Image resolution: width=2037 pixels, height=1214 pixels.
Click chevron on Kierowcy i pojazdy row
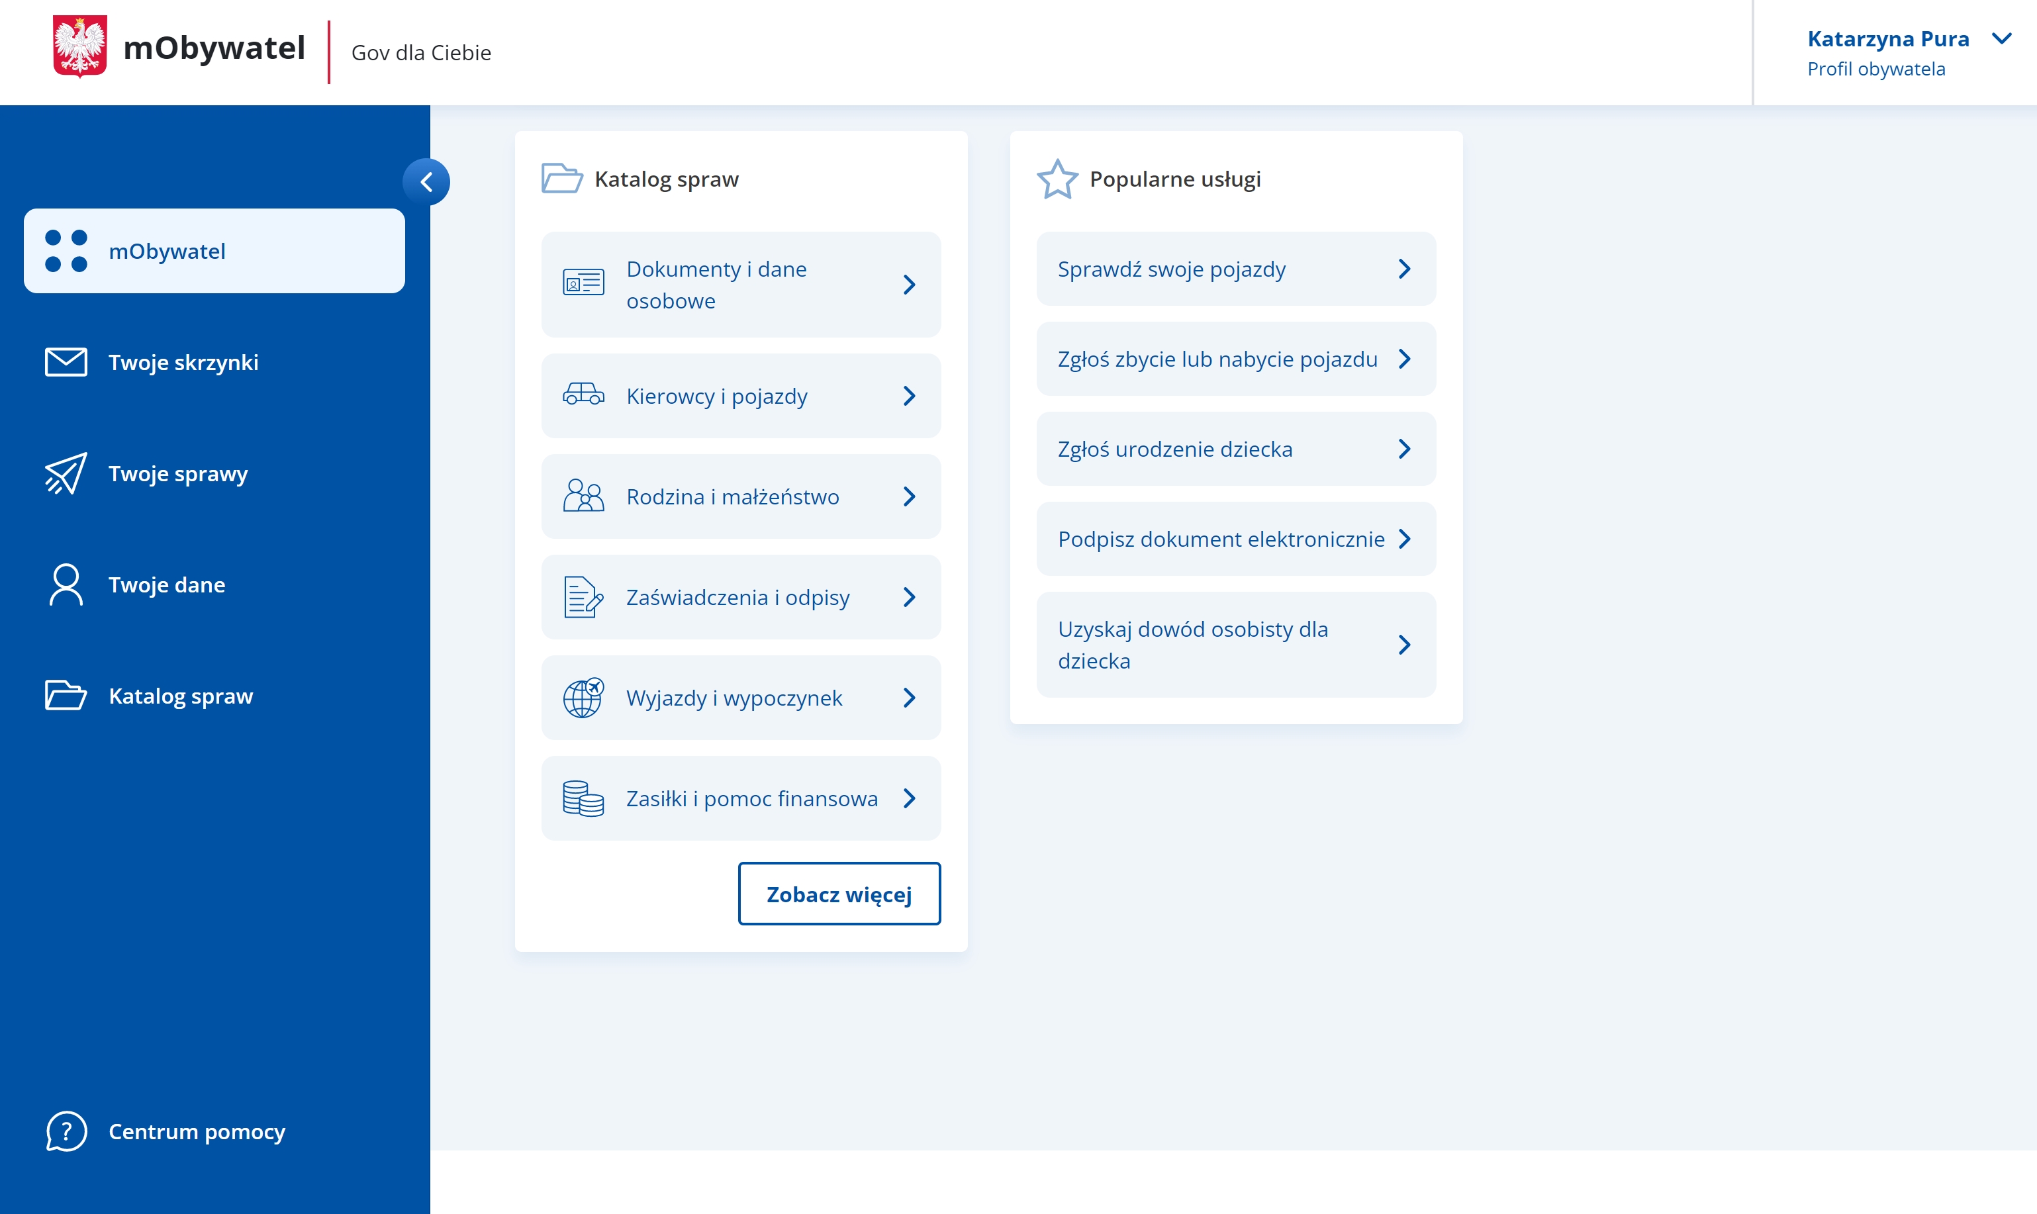[x=909, y=395]
